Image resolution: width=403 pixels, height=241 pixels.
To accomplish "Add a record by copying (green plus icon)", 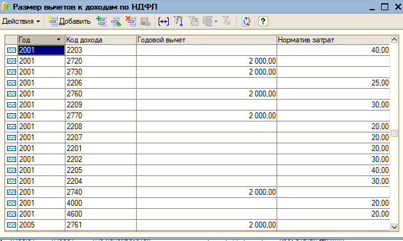I will (101, 21).
